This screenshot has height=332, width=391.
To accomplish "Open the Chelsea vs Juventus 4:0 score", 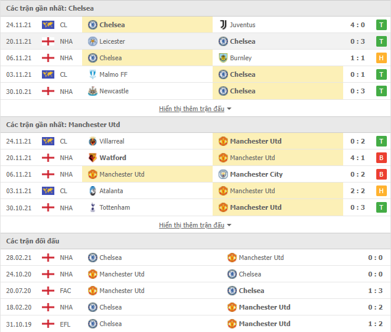I will 357,25.
